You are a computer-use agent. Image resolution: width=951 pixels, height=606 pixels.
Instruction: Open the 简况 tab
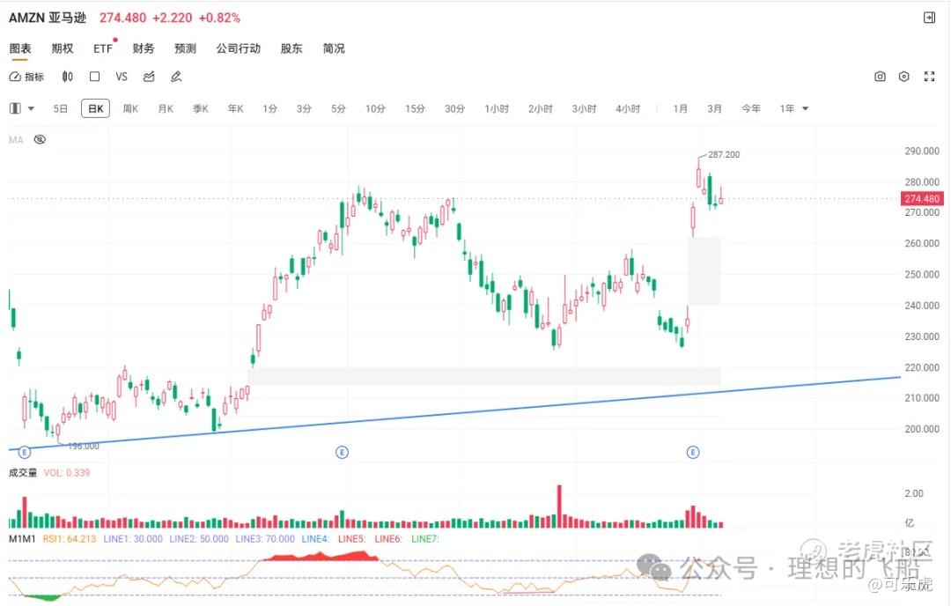click(x=334, y=48)
